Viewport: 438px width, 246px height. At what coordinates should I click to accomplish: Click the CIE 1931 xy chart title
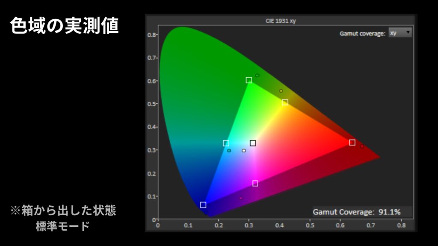pyautogui.click(x=281, y=21)
